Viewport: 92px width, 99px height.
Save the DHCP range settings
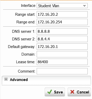(x=55, y=92)
